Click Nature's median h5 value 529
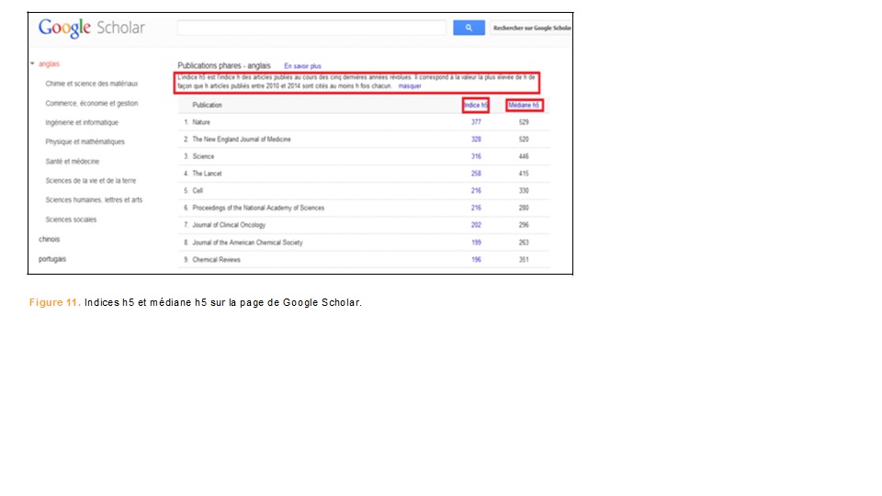This screenshot has width=882, height=496. pos(524,122)
